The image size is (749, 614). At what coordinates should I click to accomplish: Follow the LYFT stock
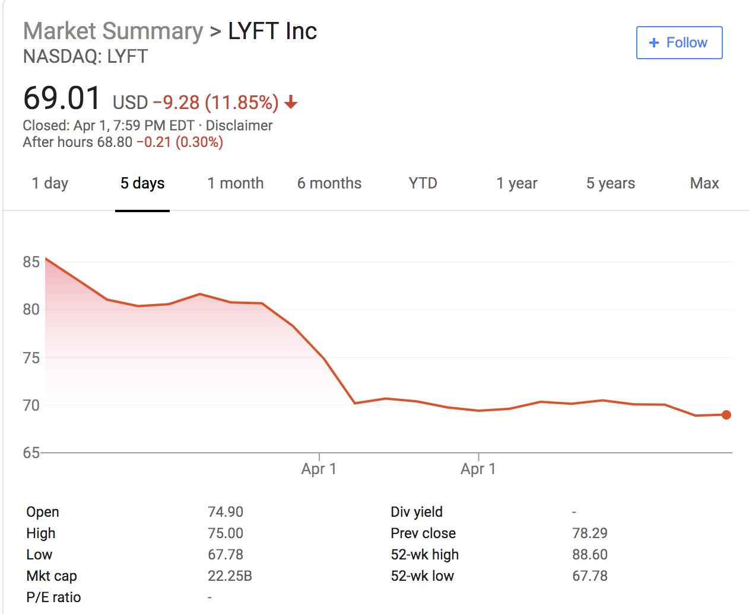[679, 43]
